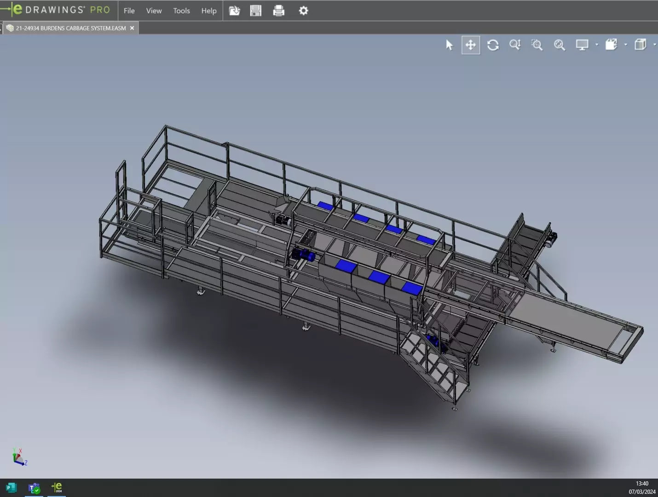Click the Print icon
Screen dimensions: 658x497
[278, 11]
